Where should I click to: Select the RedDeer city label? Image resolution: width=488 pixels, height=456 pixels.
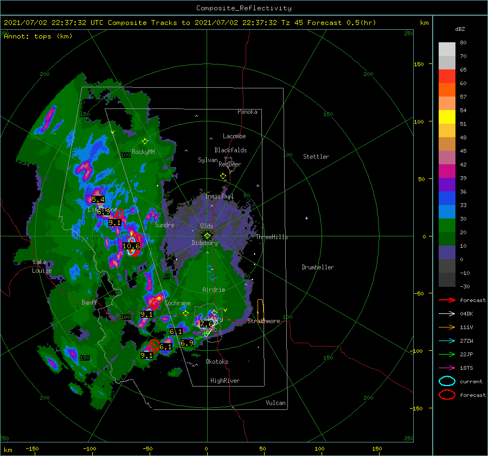click(230, 164)
